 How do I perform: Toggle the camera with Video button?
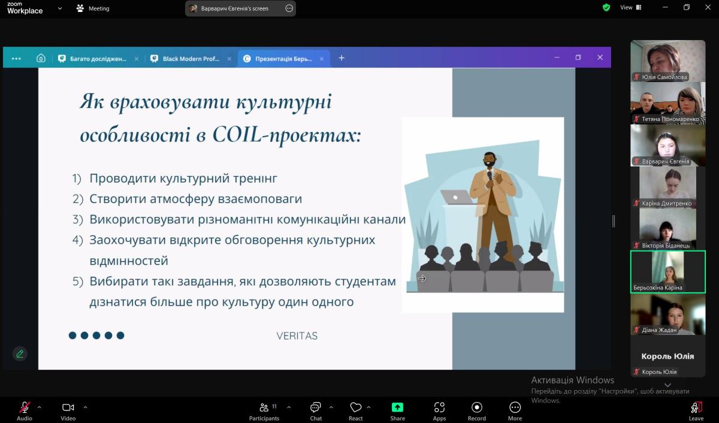coord(68,411)
